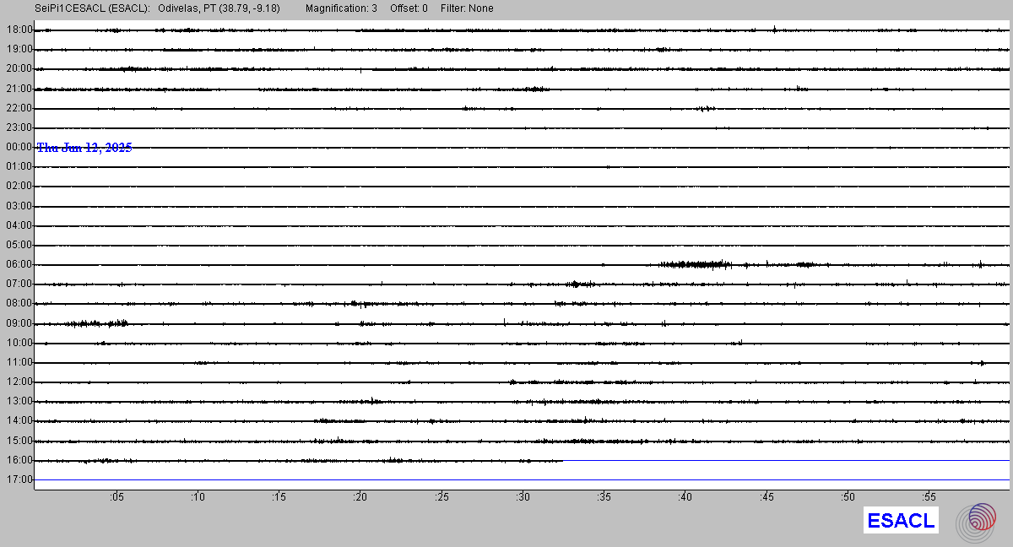
Task: Click the 00:00 hour label
Action: pyautogui.click(x=19, y=147)
